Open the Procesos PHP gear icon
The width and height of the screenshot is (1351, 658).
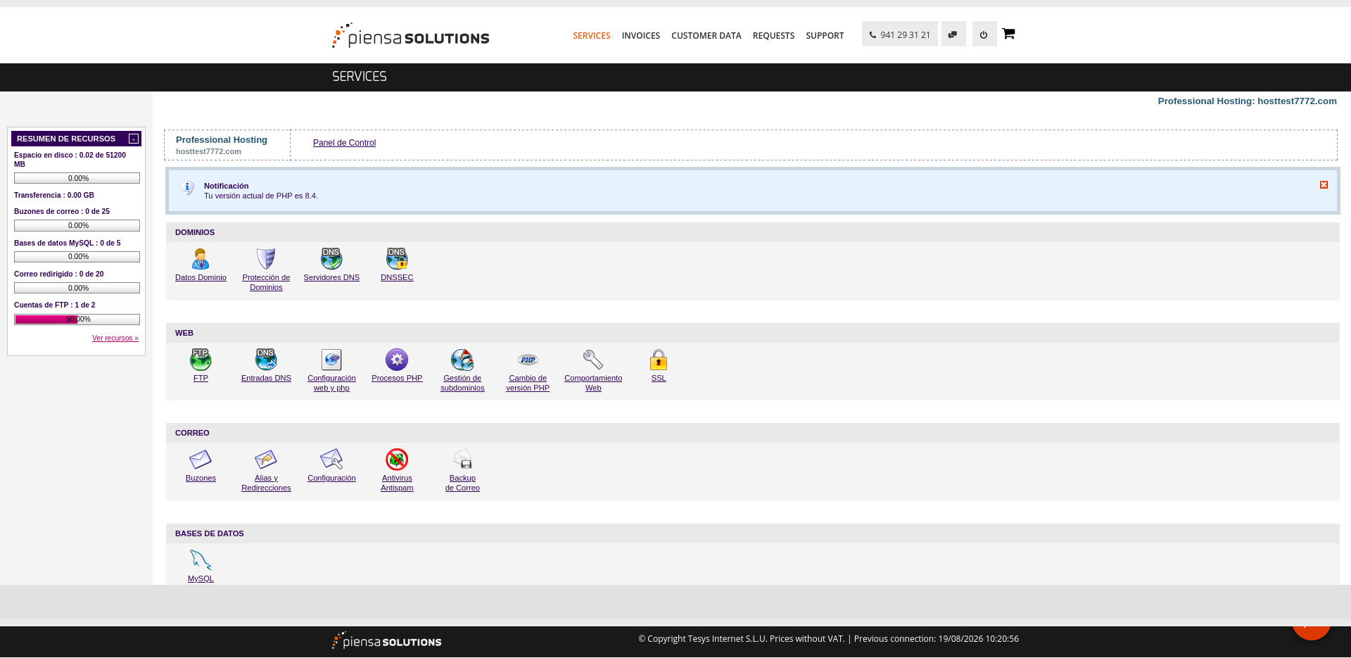click(397, 360)
